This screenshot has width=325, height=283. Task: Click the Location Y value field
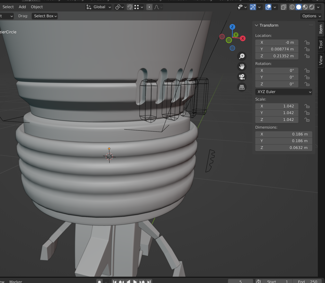[277, 49]
